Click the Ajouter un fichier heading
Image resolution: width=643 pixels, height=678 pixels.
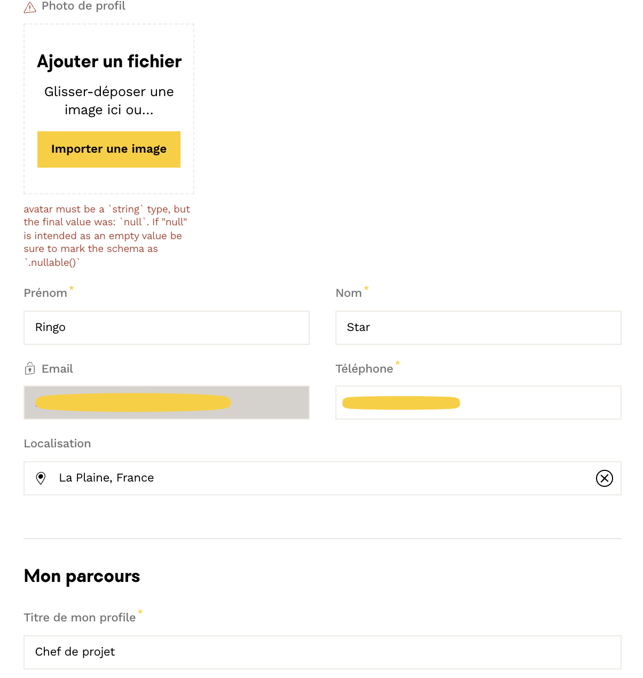109,62
